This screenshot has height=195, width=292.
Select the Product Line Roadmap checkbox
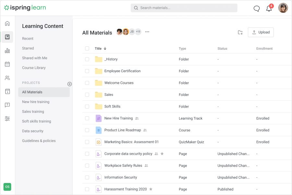click(x=87, y=130)
